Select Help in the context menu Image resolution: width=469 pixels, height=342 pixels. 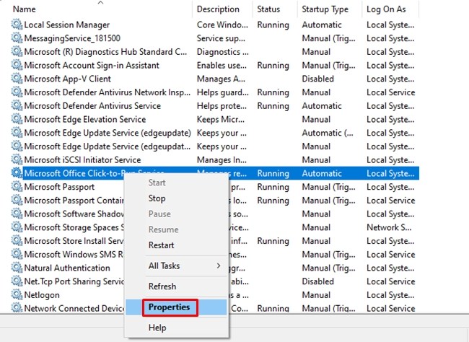pos(176,328)
